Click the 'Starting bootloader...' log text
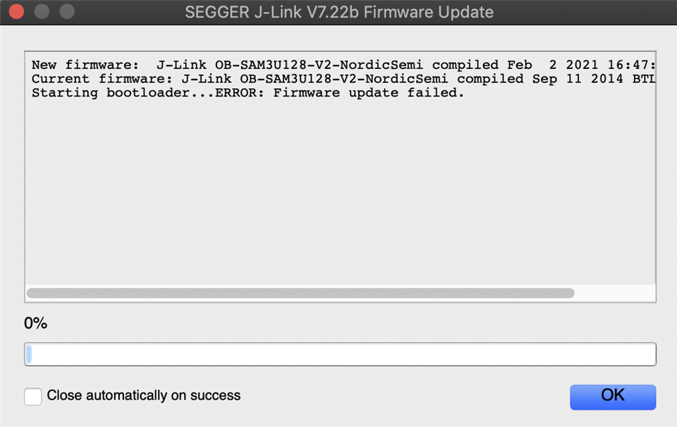This screenshot has width=677, height=427. pyautogui.click(x=123, y=93)
